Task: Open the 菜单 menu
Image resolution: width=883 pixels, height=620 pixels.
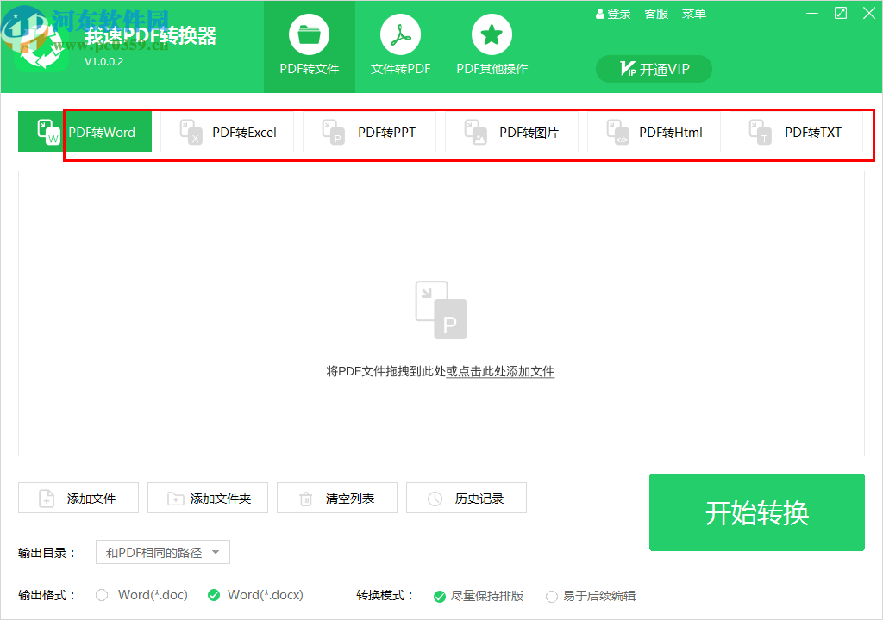Action: pos(693,13)
